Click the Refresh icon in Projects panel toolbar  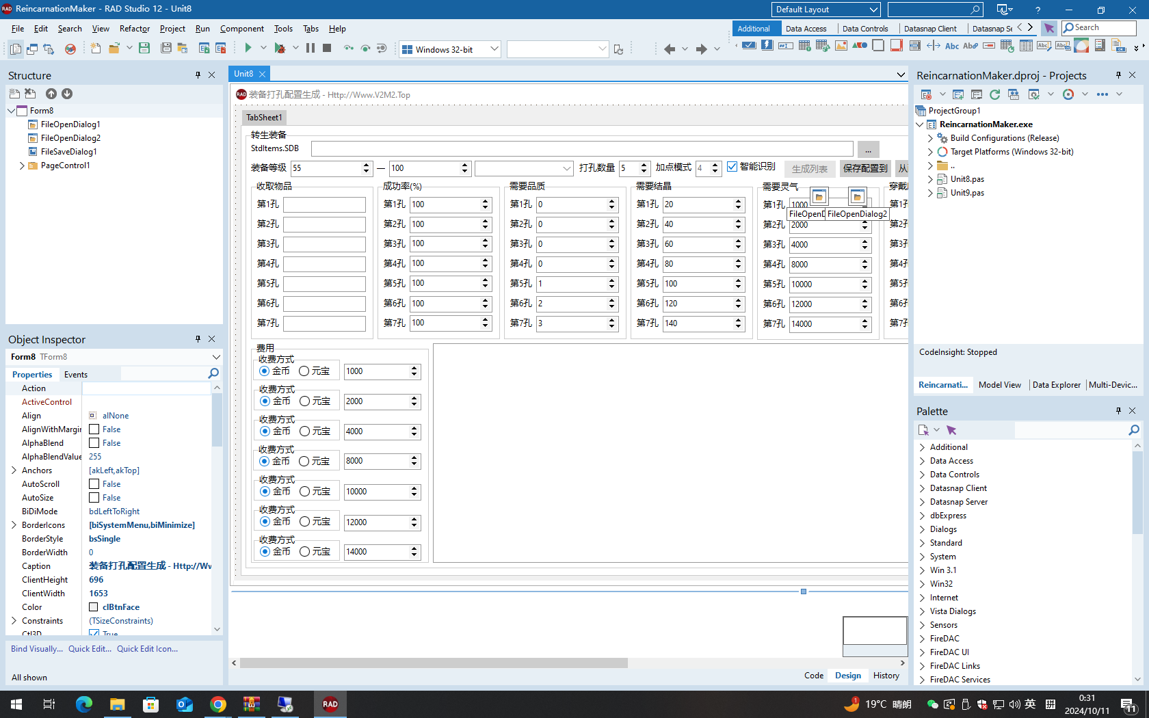(994, 94)
